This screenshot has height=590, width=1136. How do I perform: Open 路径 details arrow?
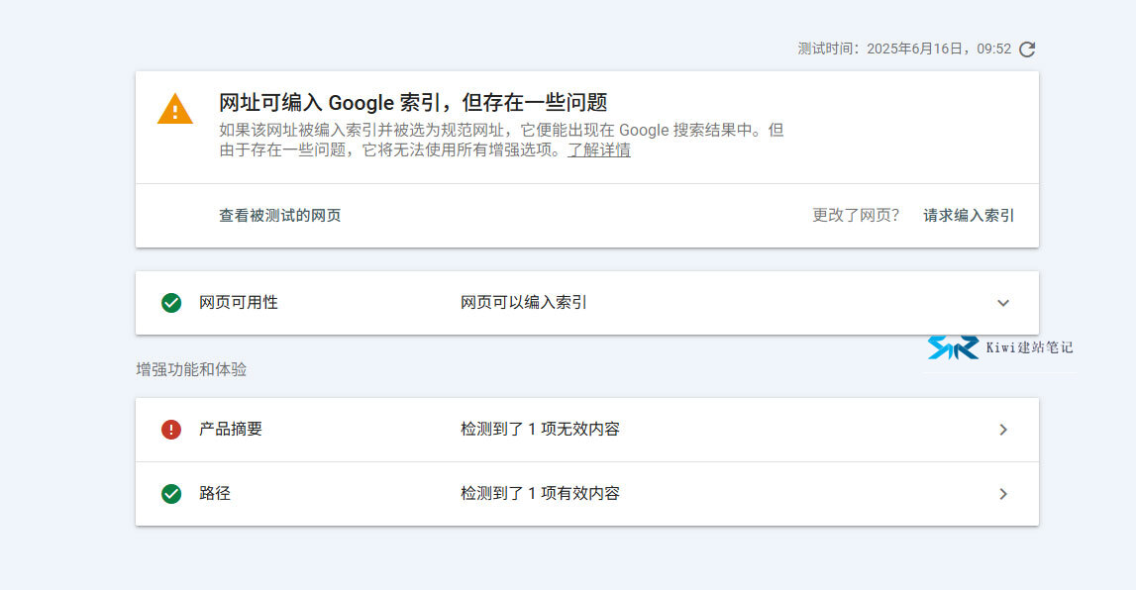(x=1003, y=494)
